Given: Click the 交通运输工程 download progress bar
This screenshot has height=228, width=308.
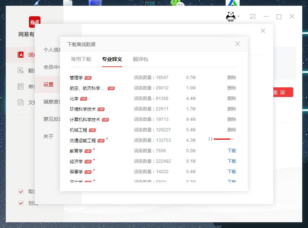Looking at the screenshot, I should [x=223, y=139].
